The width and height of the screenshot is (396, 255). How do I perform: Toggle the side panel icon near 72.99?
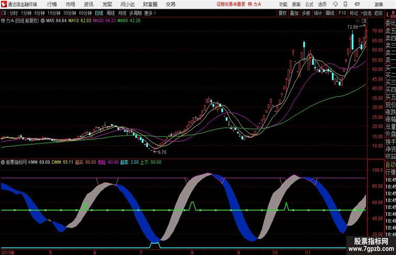click(x=364, y=21)
